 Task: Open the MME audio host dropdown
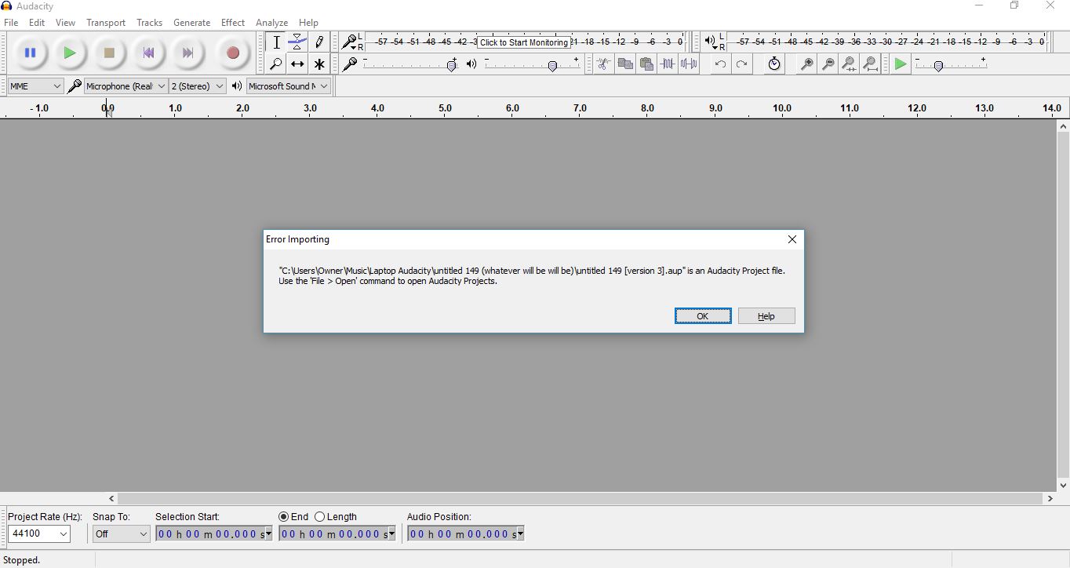click(x=35, y=86)
